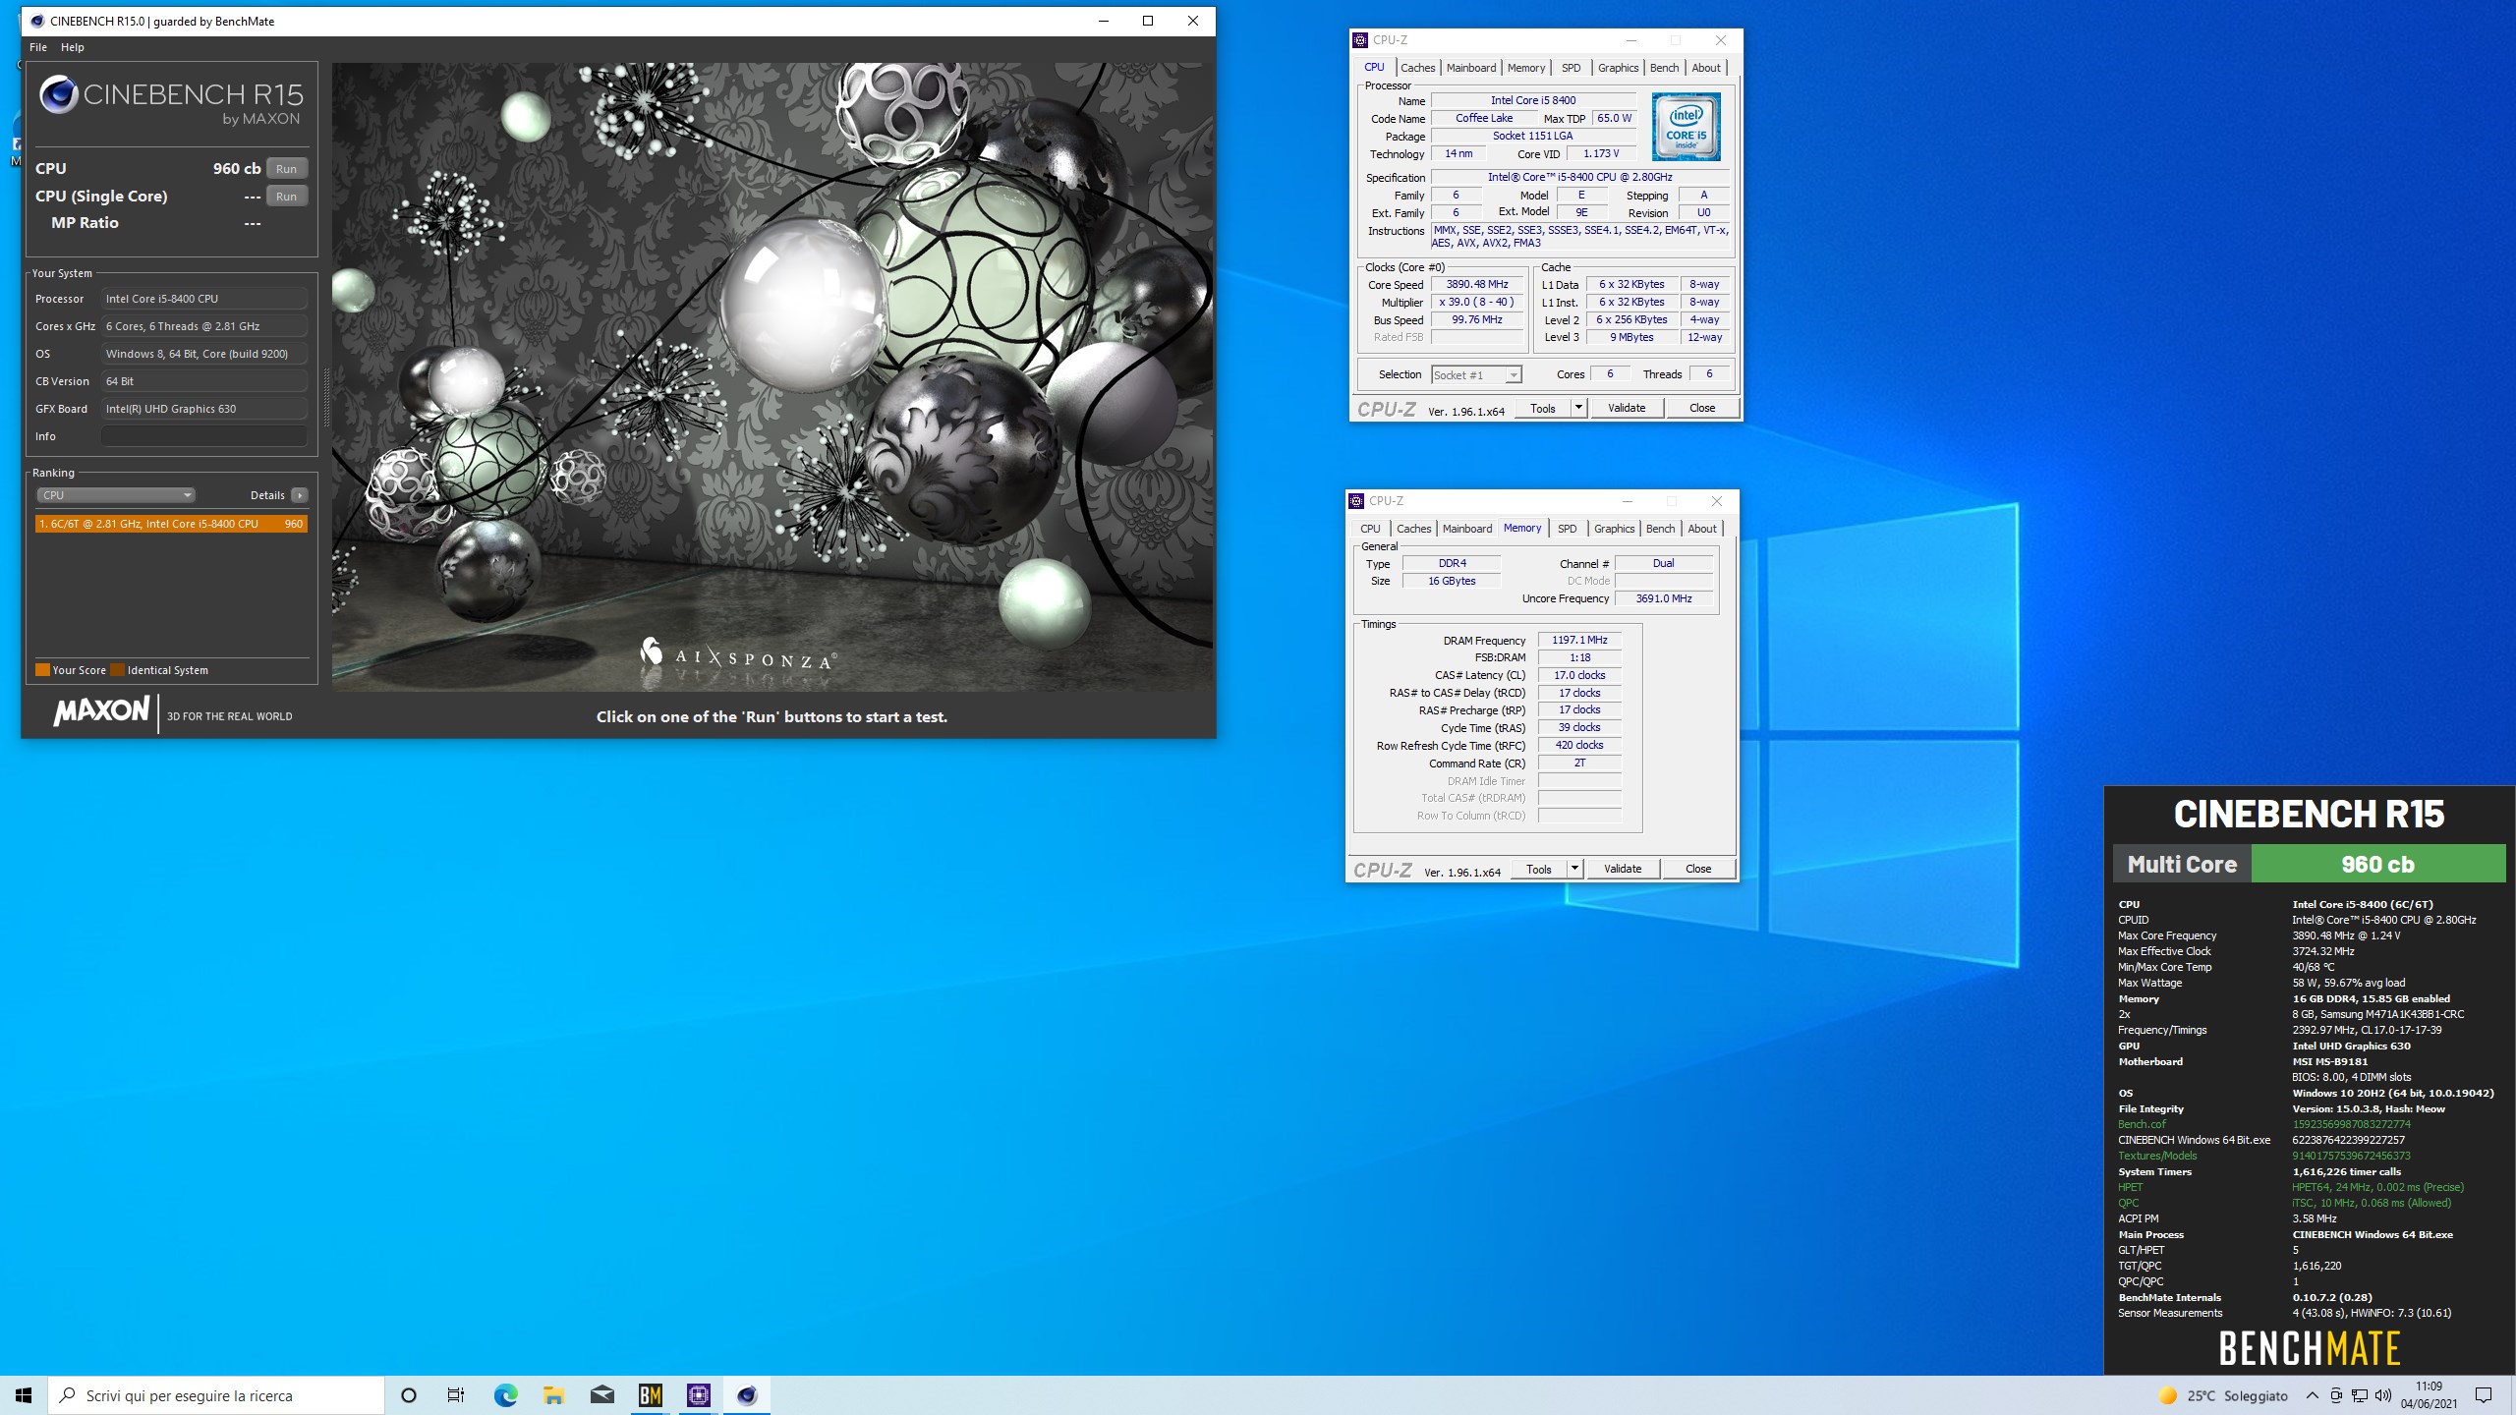This screenshot has height=1415, width=2516.
Task: Click the 960 cb score in BenchMate panel
Action: [2377, 865]
